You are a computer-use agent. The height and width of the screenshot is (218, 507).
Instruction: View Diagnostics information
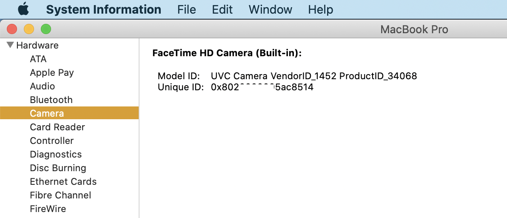(x=56, y=155)
